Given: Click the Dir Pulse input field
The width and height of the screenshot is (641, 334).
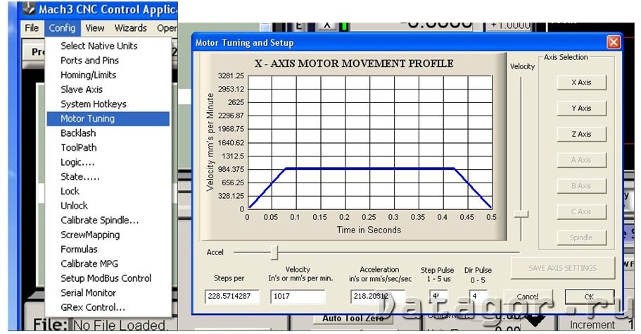Looking at the screenshot, I should 478,296.
